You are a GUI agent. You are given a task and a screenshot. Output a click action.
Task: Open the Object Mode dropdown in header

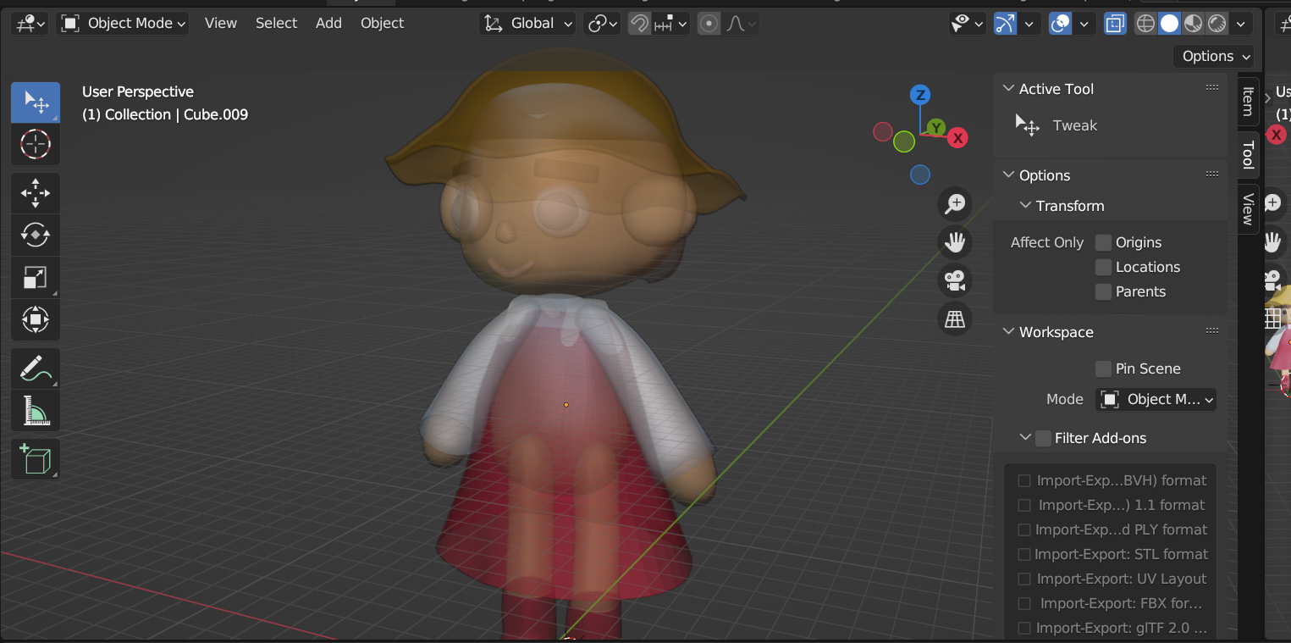tap(124, 24)
